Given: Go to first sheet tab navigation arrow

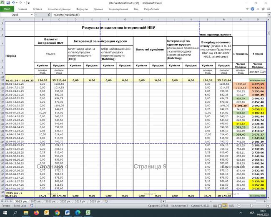Looking at the screenshot, I should point(2,202).
